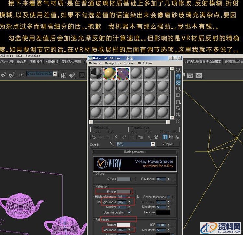Viewport: 243px width, 235px height.
Task: Pick material with the eyedropper icon
Action: pos(112,144)
